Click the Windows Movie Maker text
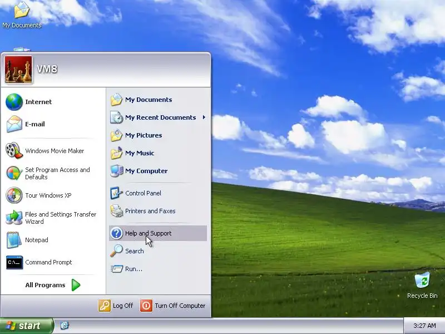 (55, 151)
